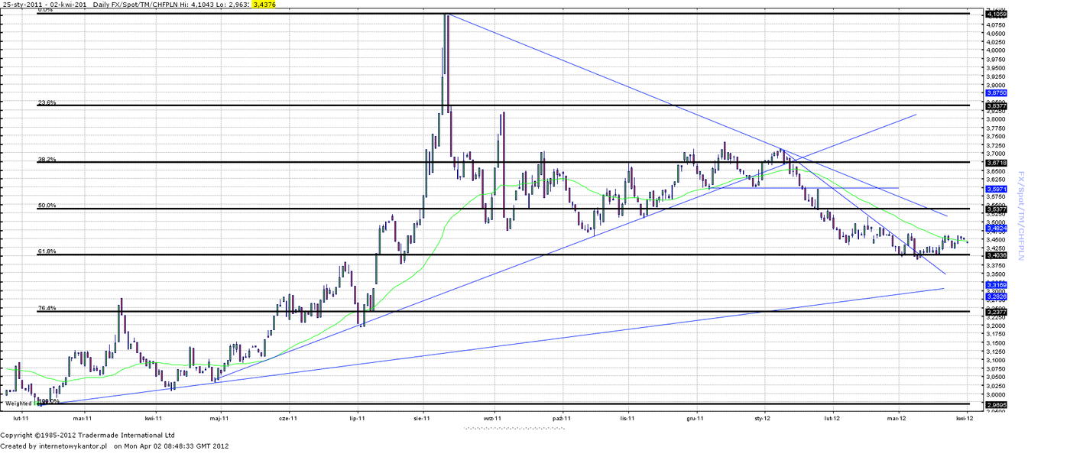Click the 61.8% Fibonacci retracement label
Viewport: 1070px width, 457px height.
(x=47, y=251)
